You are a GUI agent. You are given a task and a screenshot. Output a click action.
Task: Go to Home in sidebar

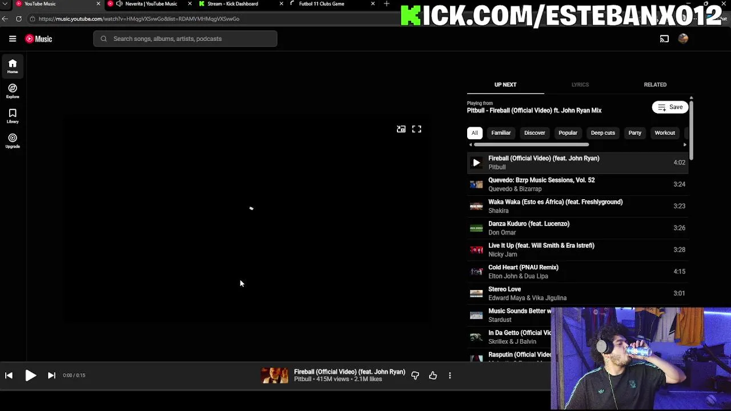point(13,66)
